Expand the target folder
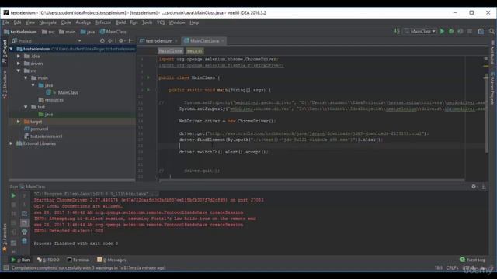The height and width of the screenshot is (279, 497). coord(19,122)
